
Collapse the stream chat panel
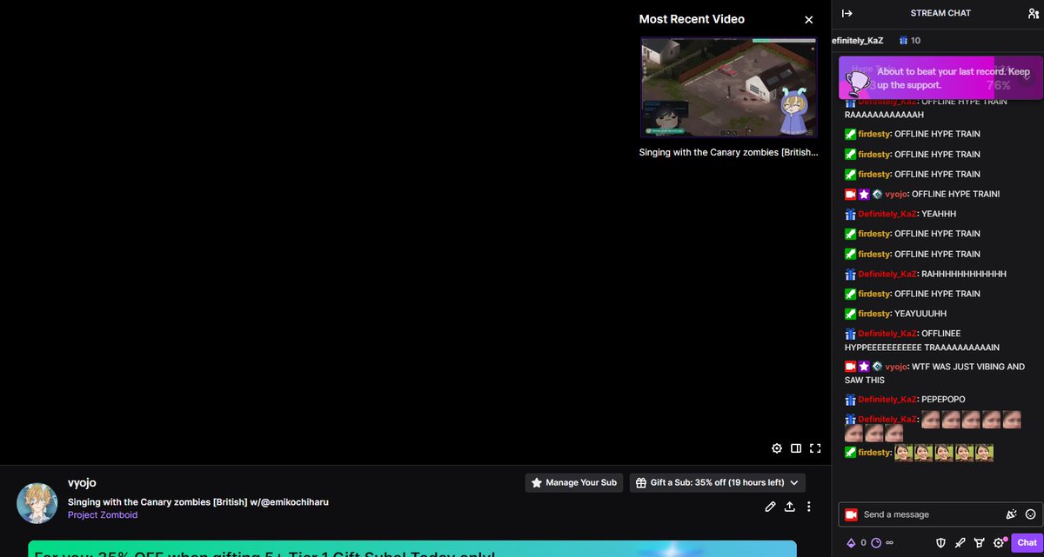coord(847,13)
